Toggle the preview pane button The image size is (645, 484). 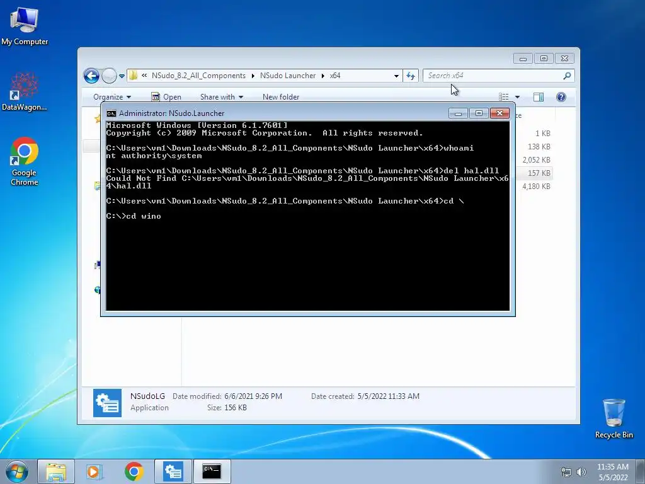539,96
